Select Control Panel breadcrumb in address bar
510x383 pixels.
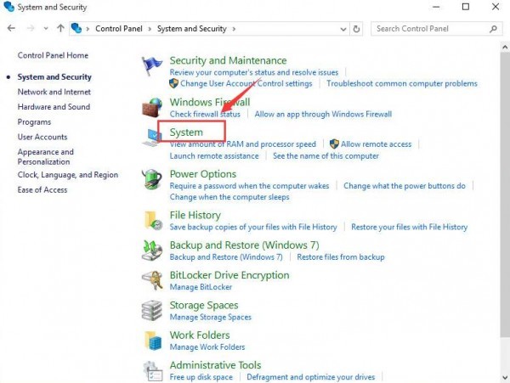coord(119,29)
